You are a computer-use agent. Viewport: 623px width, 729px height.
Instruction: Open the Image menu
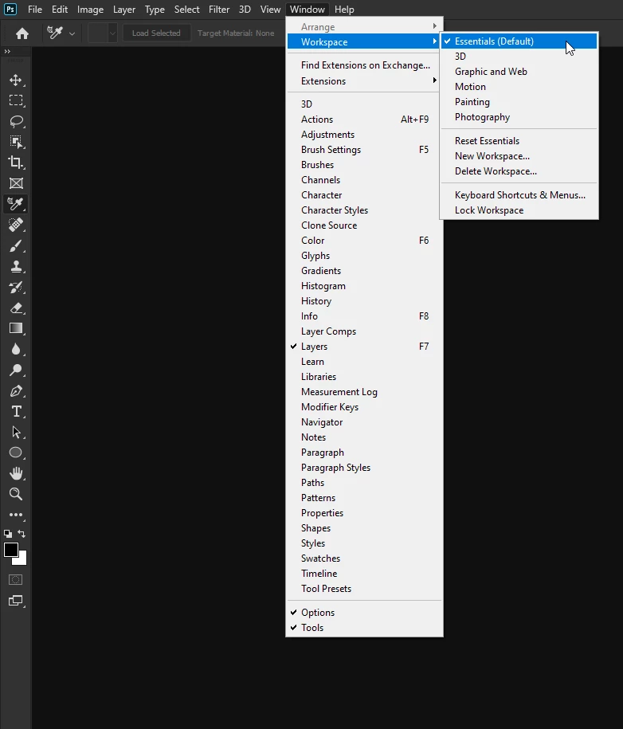pos(90,10)
